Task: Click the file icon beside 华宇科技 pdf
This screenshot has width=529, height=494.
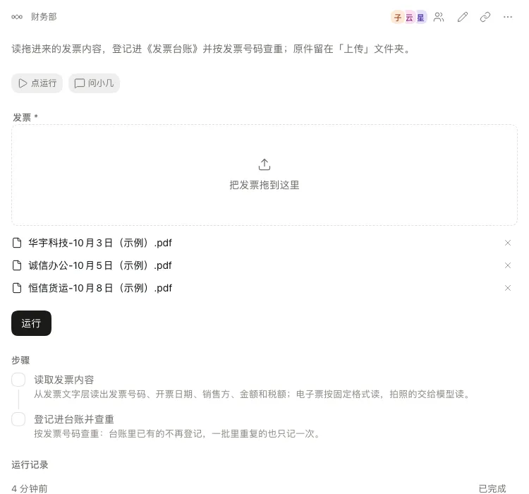Action: click(x=17, y=243)
